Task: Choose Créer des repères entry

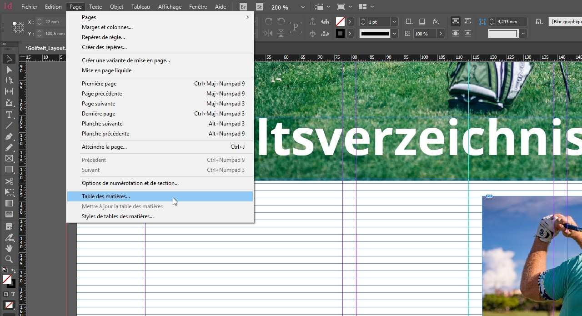Action: pos(160,47)
